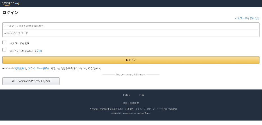Select 日本 country link in footer
This screenshot has width=262, height=125.
pyautogui.click(x=142, y=95)
